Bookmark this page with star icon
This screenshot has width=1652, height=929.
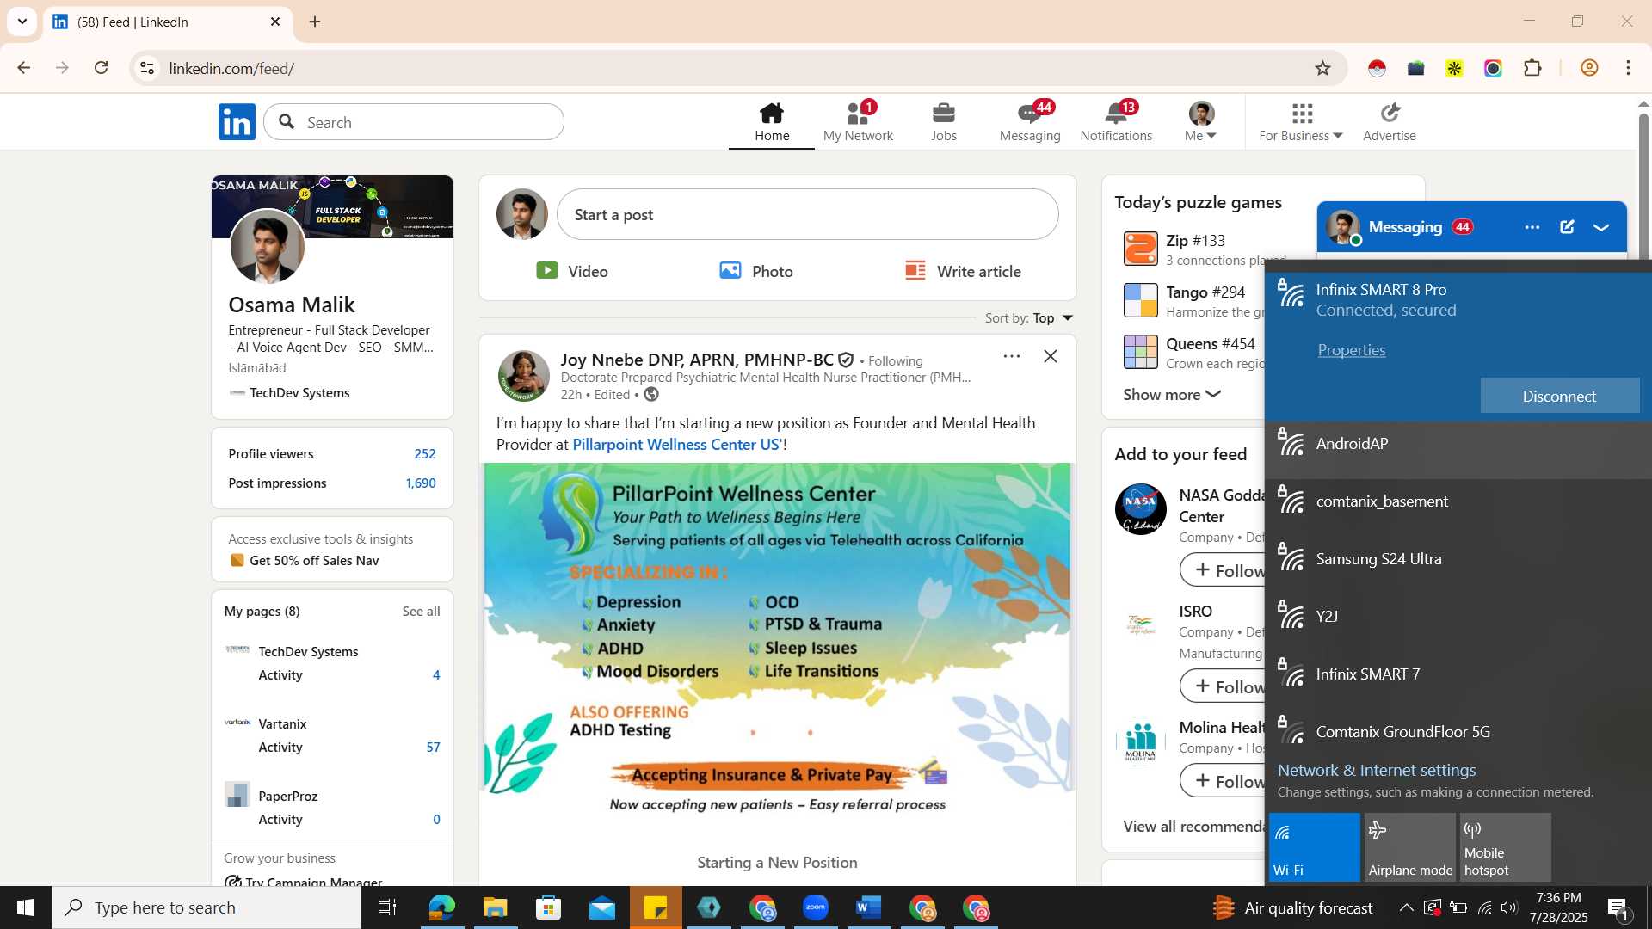point(1322,68)
